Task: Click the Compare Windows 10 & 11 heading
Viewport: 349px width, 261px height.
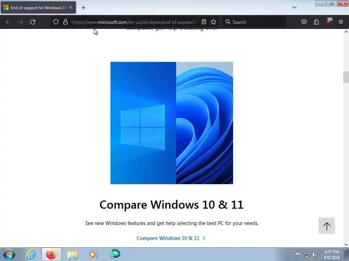Action: 172,205
